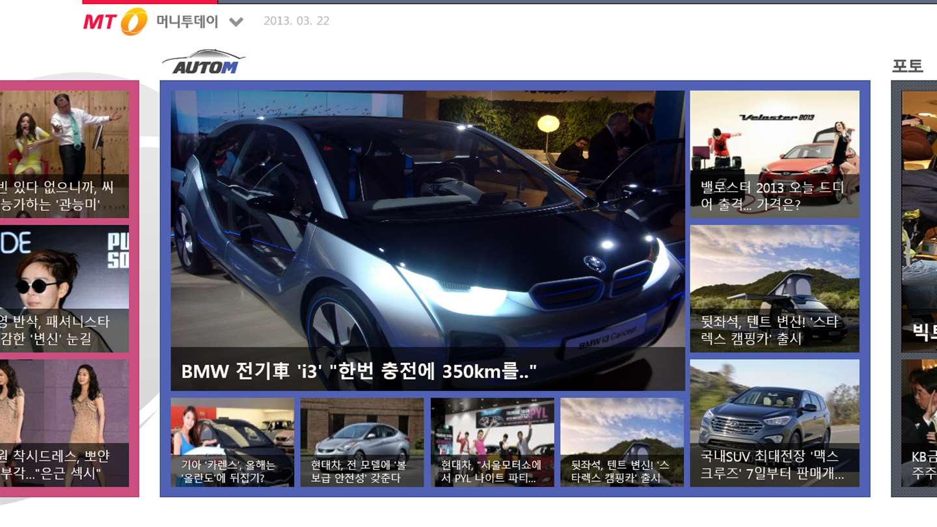The width and height of the screenshot is (937, 527).
Task: Open BMW i3 electric car main article
Action: tap(428, 241)
